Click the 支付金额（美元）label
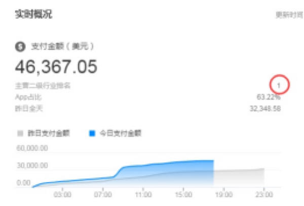Screen dimensions: 304x206 point(62,46)
